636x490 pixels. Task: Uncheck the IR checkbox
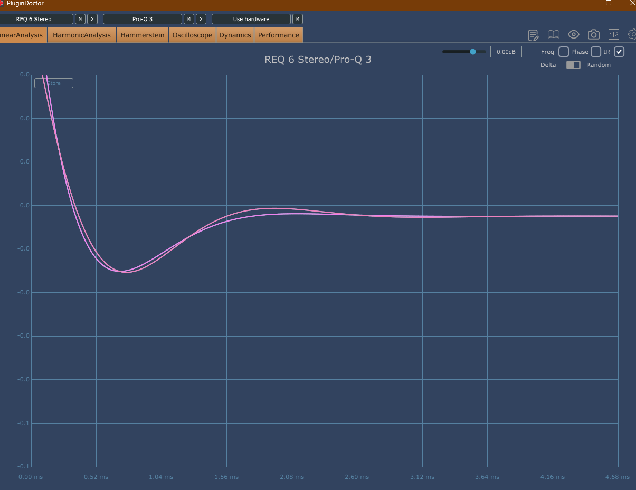point(619,52)
